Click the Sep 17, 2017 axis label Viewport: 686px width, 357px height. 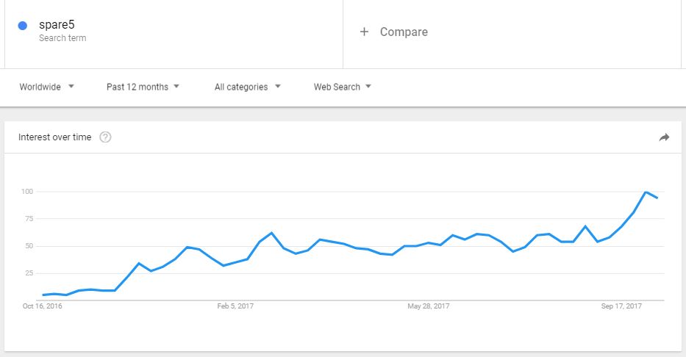pyautogui.click(x=621, y=306)
